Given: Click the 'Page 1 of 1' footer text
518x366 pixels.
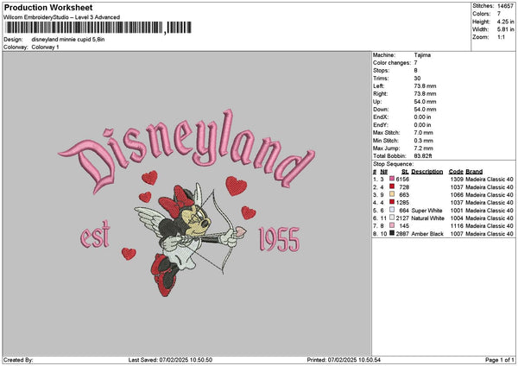Looking at the screenshot, I should click(x=500, y=360).
